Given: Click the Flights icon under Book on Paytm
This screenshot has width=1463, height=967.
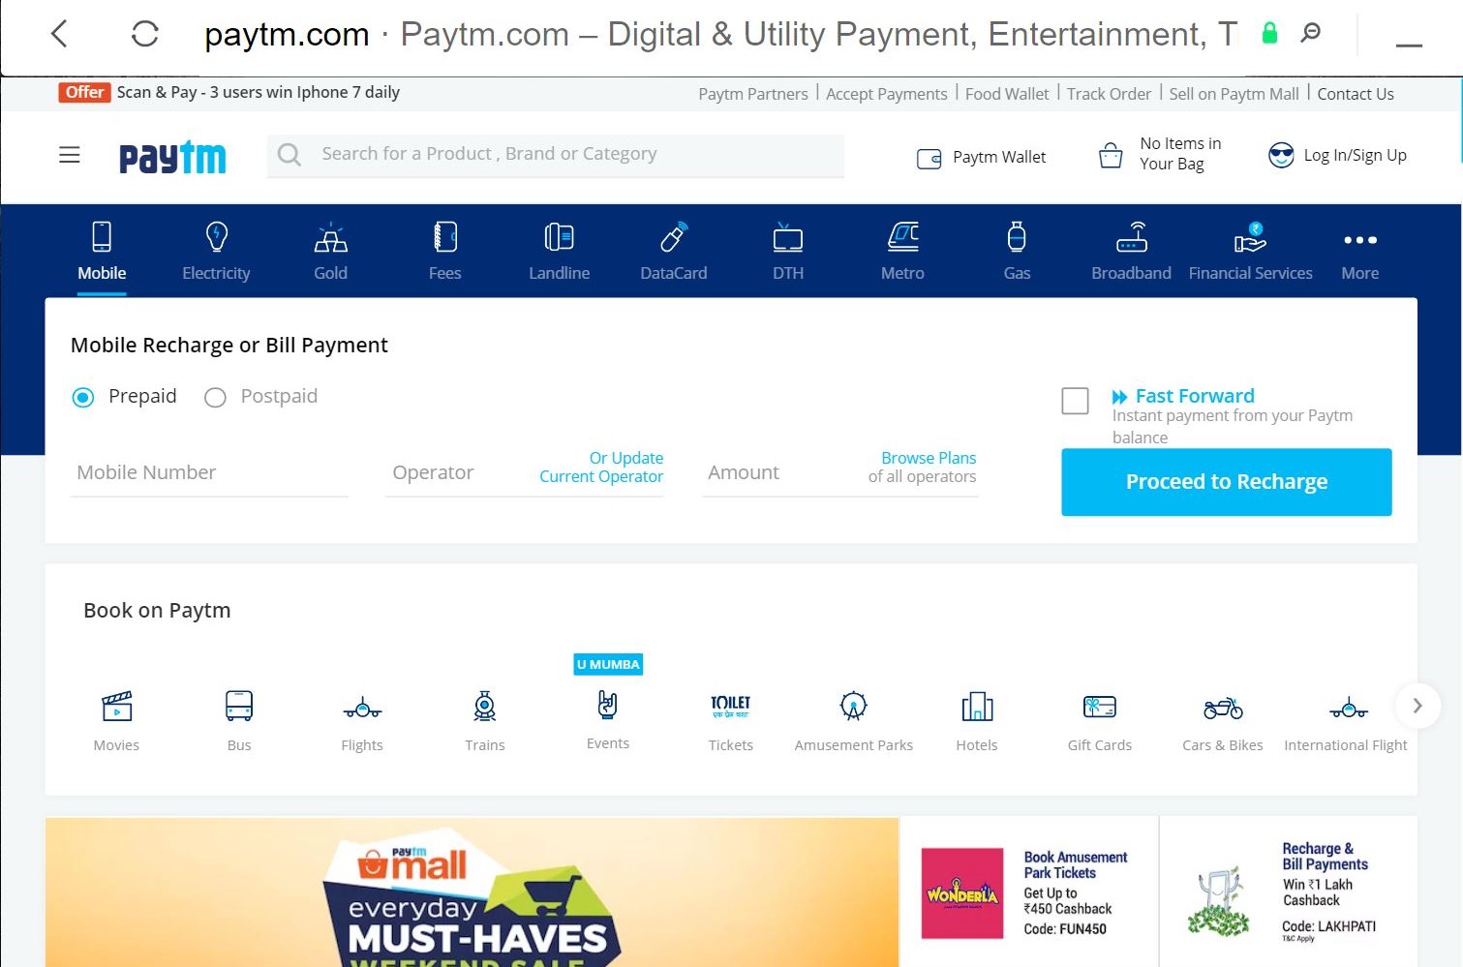Looking at the screenshot, I should [362, 708].
